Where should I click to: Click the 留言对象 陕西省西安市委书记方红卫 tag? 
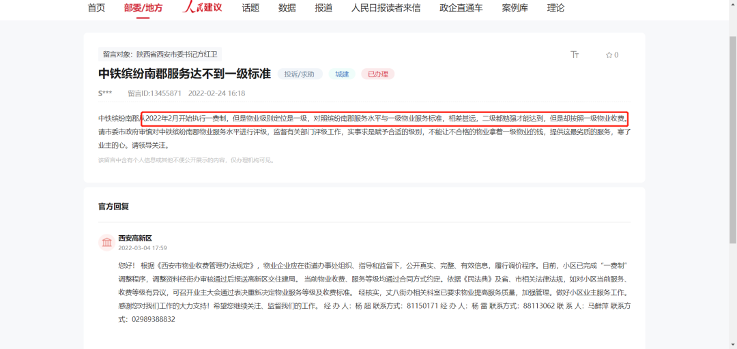pyautogui.click(x=160, y=55)
